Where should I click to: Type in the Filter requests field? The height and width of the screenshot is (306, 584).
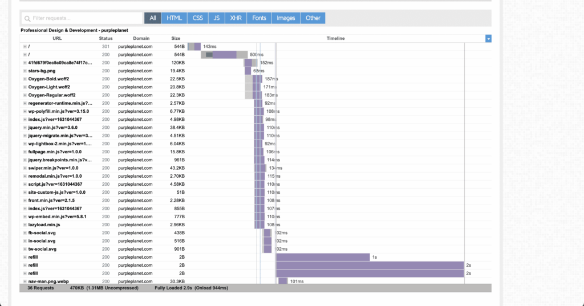tap(86, 18)
